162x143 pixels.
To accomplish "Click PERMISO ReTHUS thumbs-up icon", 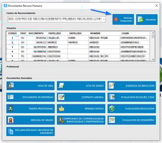I will 61,108.
